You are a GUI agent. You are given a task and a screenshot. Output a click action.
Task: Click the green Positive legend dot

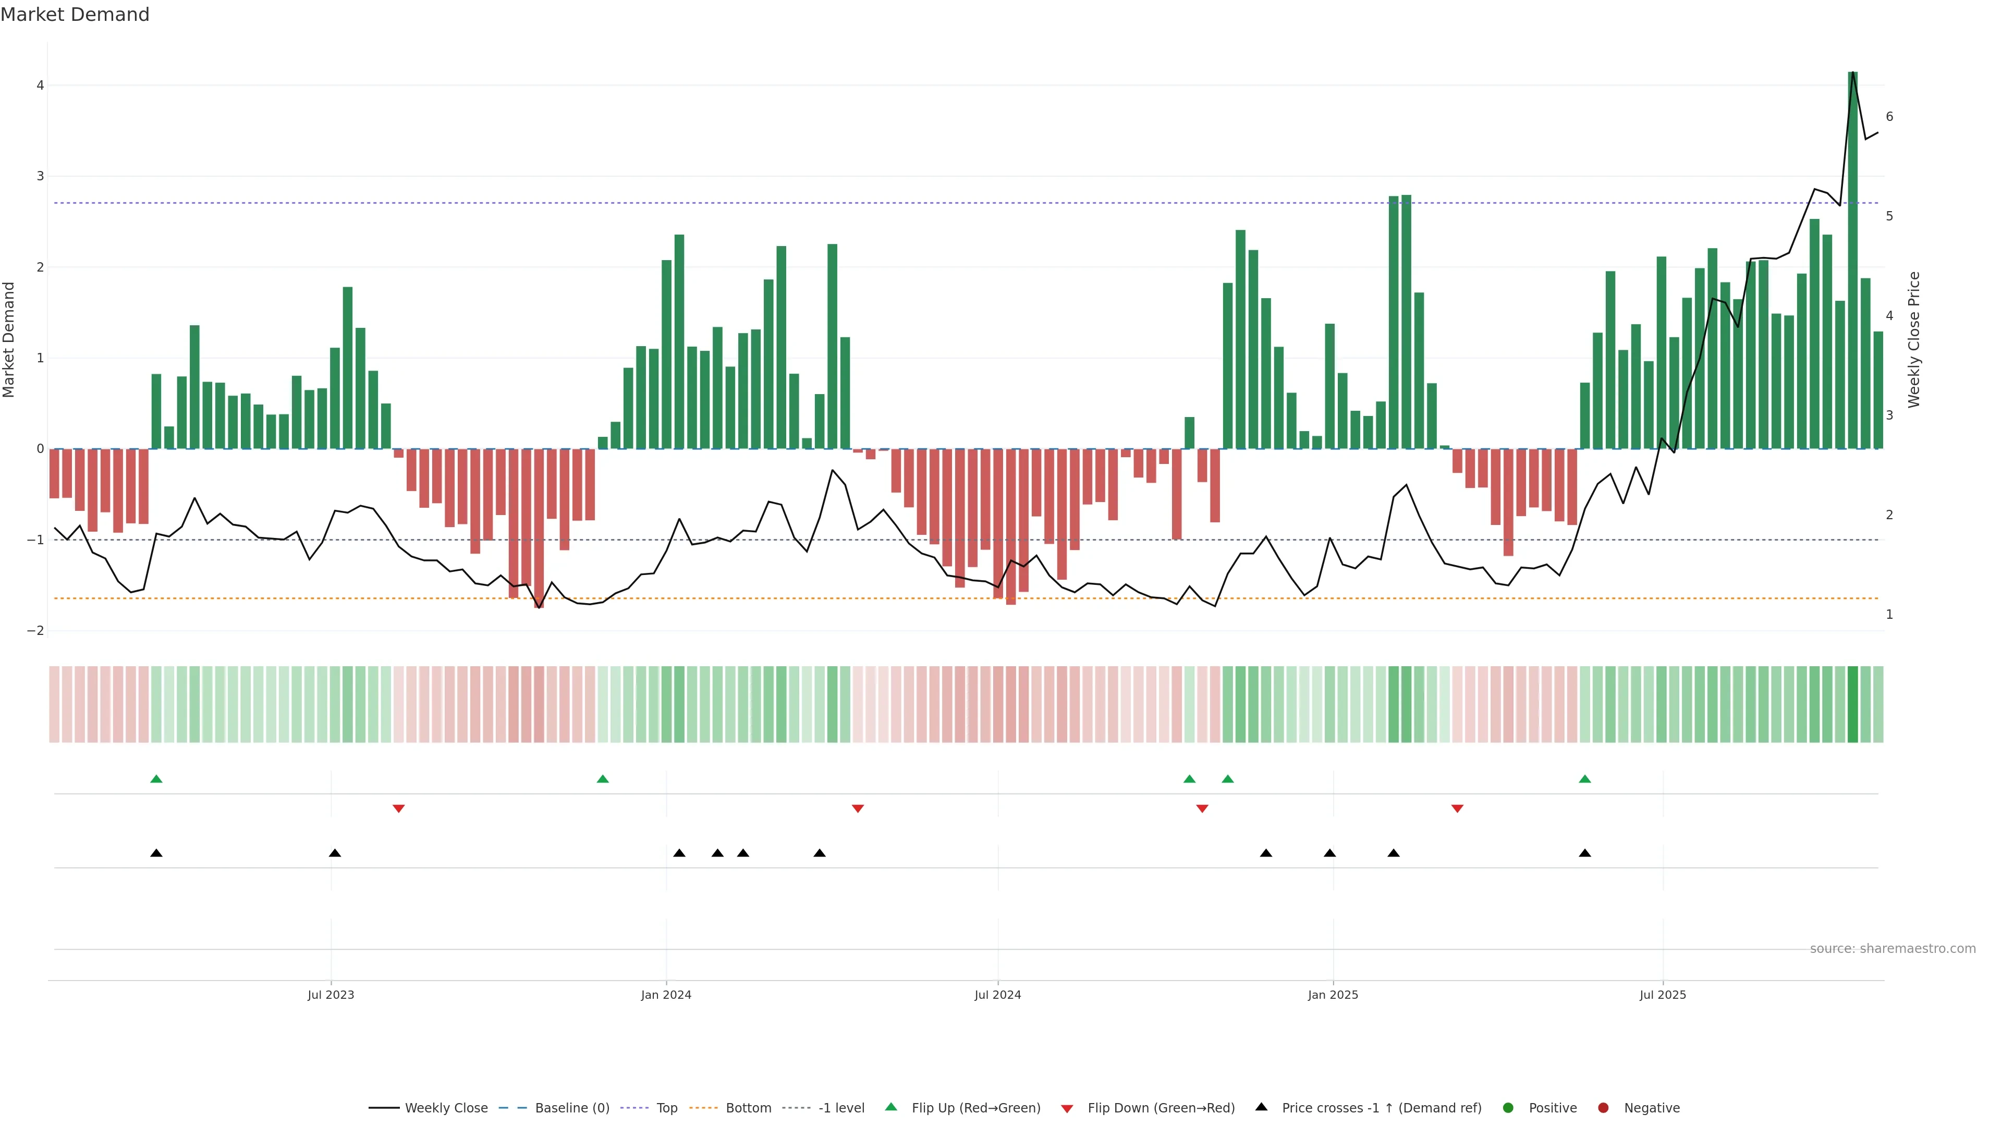point(1508,1108)
